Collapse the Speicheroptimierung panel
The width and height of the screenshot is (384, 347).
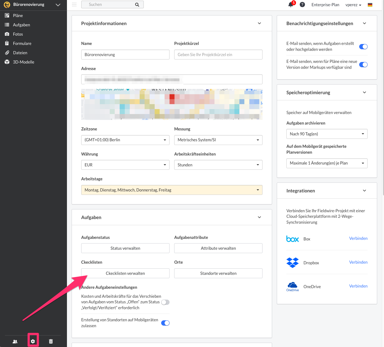[x=364, y=93]
